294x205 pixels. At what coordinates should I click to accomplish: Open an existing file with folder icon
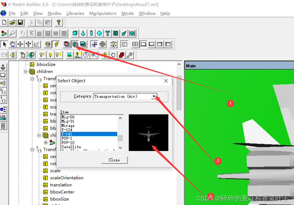pyautogui.click(x=12, y=22)
